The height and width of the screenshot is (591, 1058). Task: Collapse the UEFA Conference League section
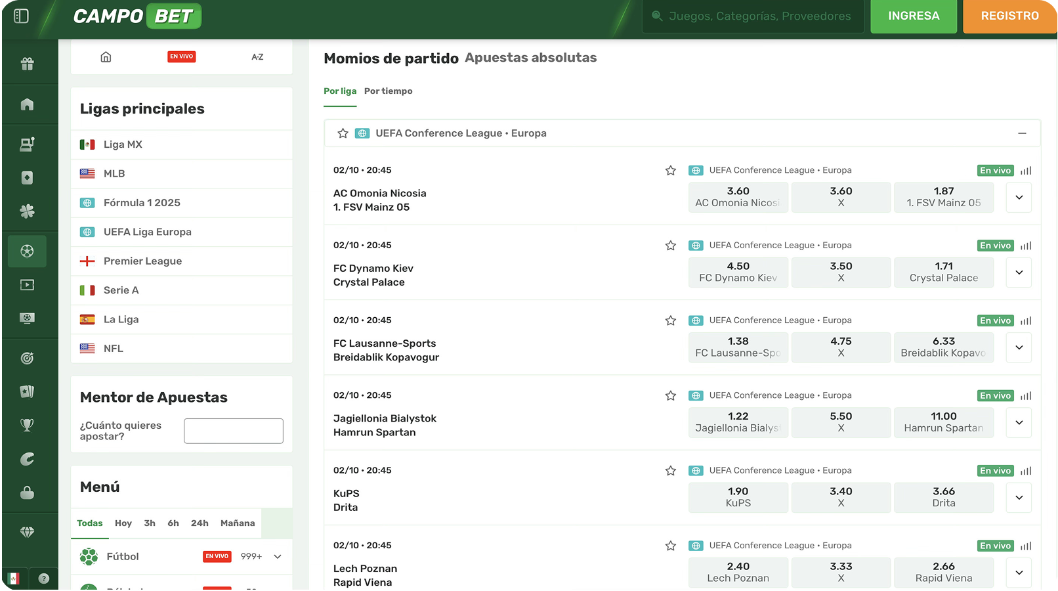tap(1021, 133)
